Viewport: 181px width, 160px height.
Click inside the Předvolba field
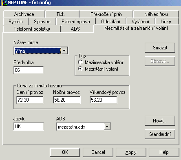(x=29, y=70)
